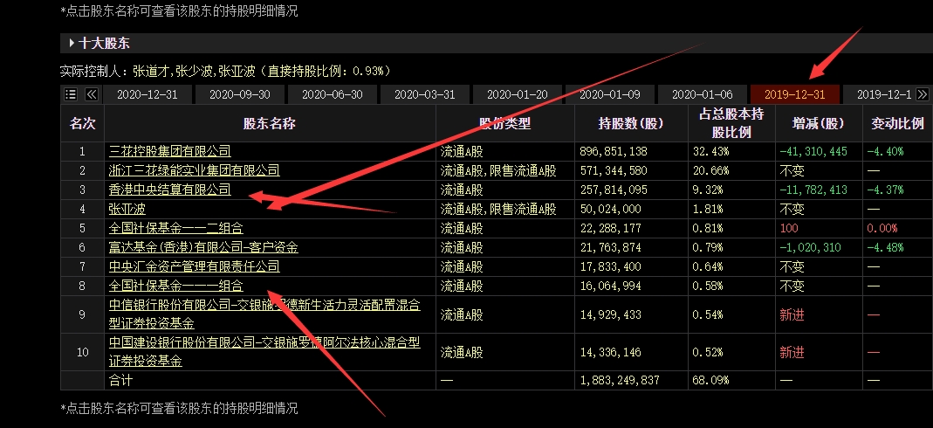This screenshot has width=933, height=428.
Task: Click 新进 in the rank 9 row
Action: pos(792,314)
